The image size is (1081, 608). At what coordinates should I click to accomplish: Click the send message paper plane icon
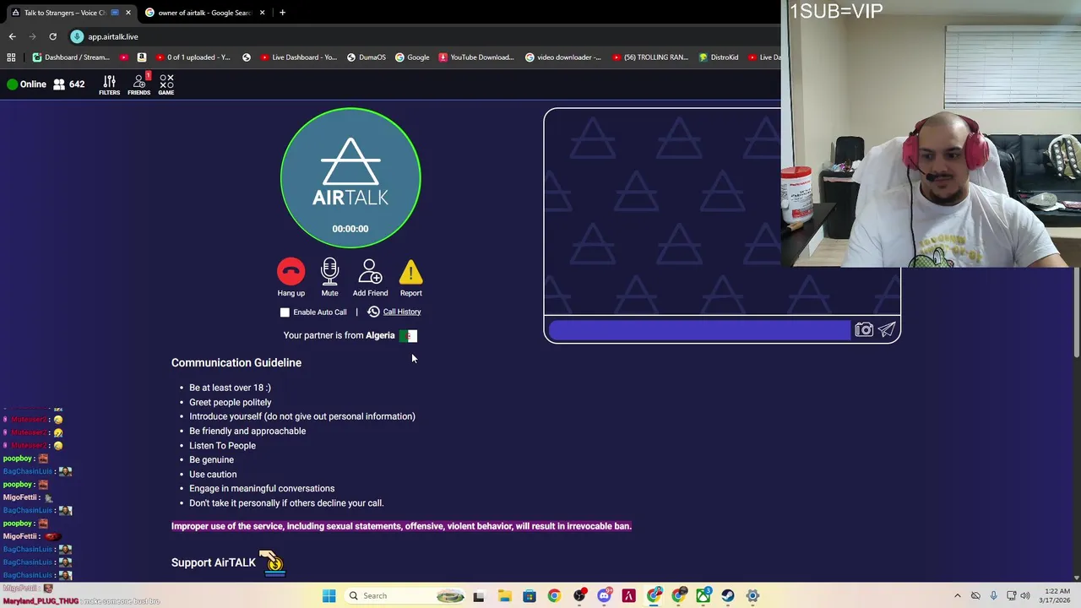887,330
